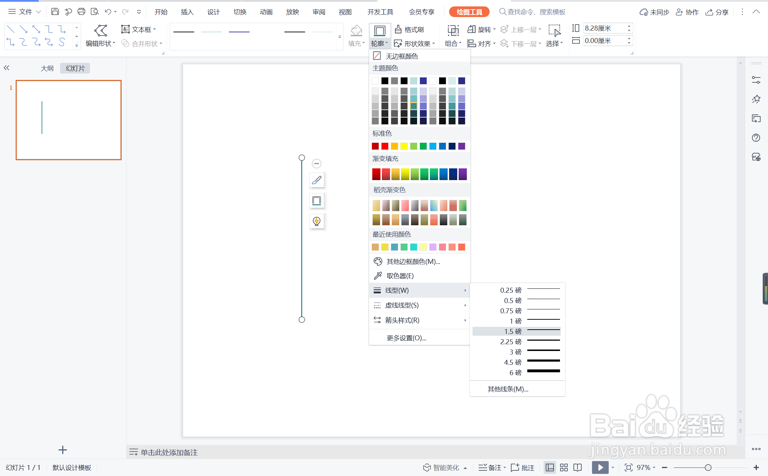Open the 旋转 rotate dropdown
Viewport: 768px width, 476px height.
pos(481,29)
